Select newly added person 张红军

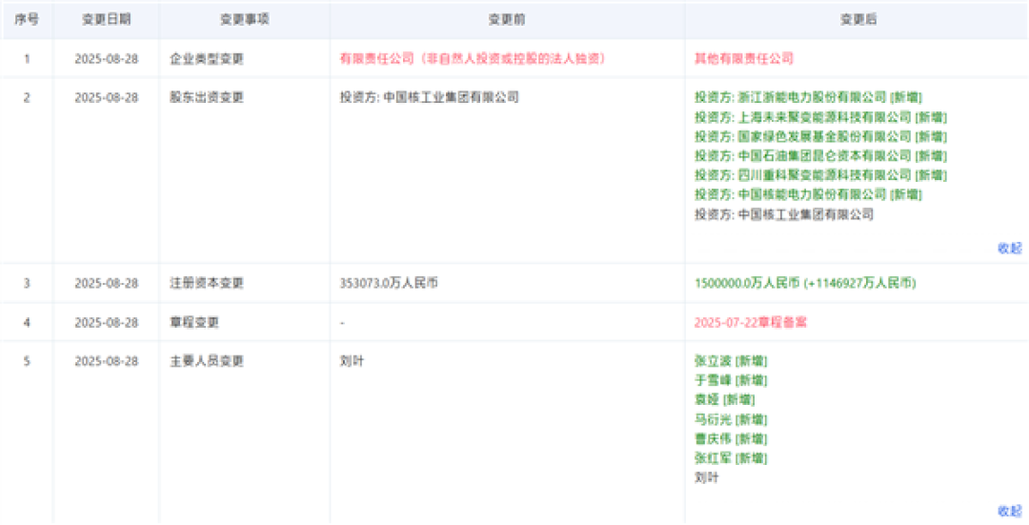713,458
